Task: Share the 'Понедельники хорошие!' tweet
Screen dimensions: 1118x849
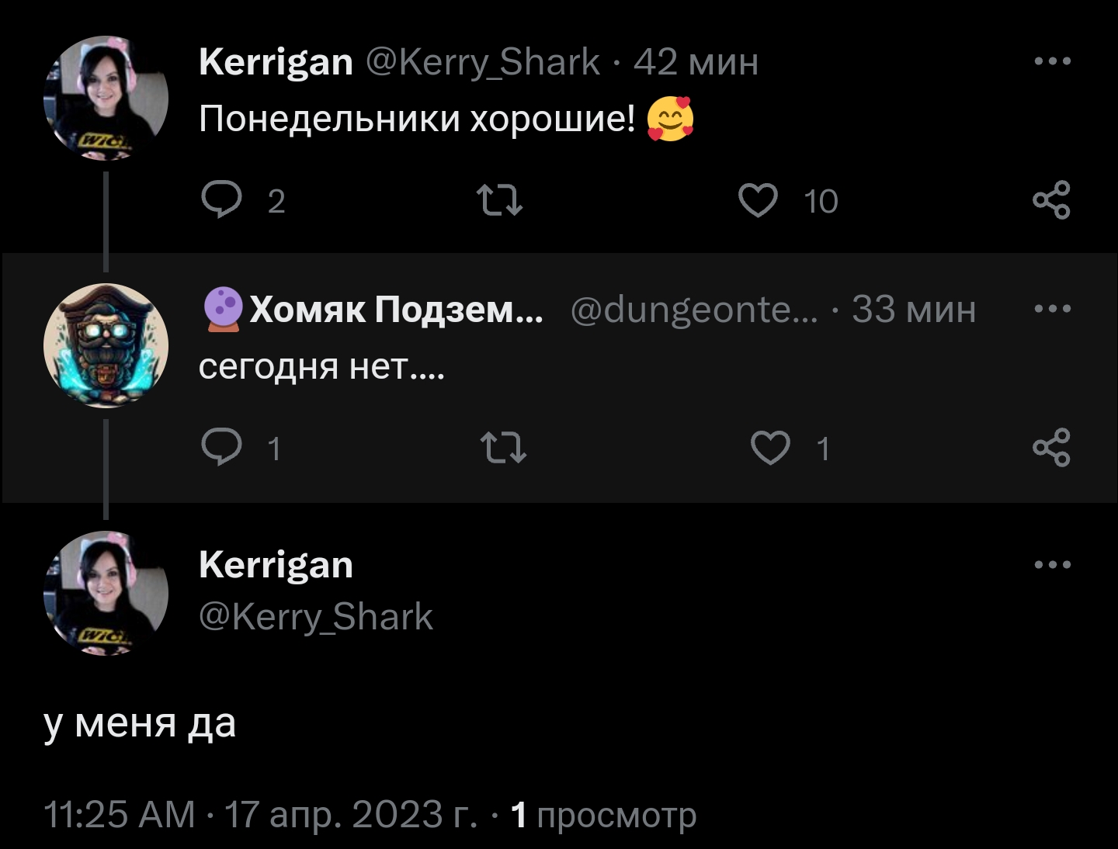Action: 1051,200
